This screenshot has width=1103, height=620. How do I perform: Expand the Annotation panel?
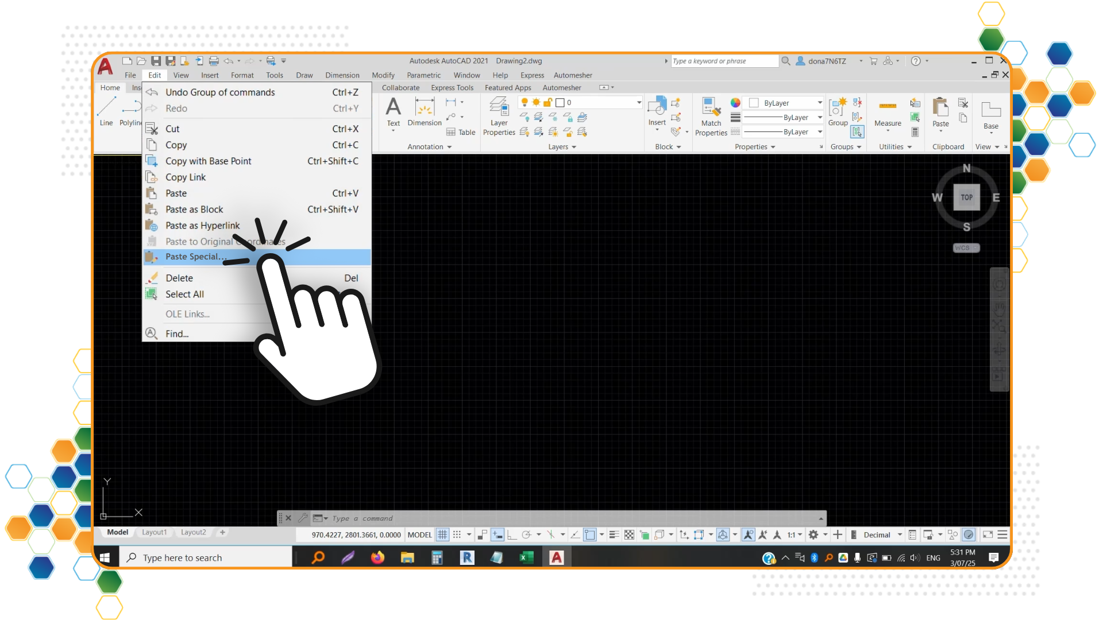coord(429,147)
